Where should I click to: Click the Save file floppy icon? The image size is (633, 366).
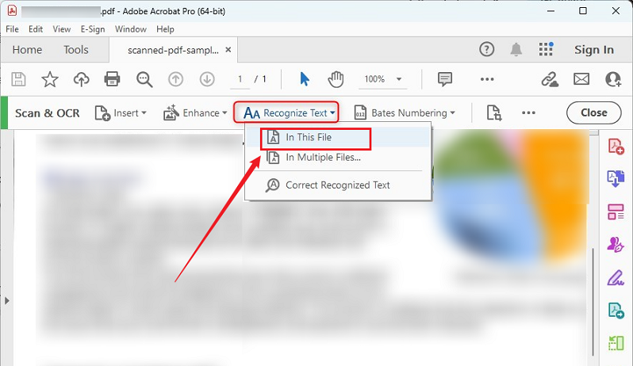(x=18, y=79)
